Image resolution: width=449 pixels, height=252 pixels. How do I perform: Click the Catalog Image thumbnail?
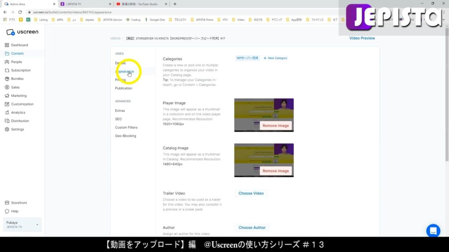click(x=264, y=160)
